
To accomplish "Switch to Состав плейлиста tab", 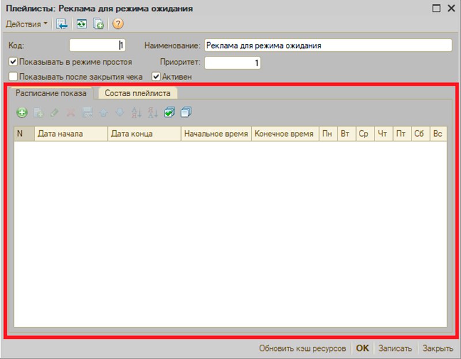I will (x=138, y=93).
